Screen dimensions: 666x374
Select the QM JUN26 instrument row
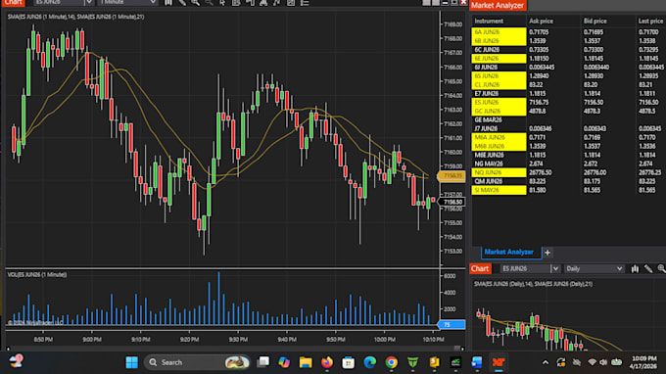[568, 181]
